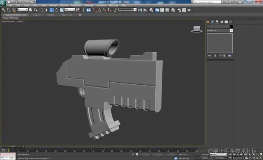The height and width of the screenshot is (160, 263).
Task: Open the reference coordinate system dropdown
Action: point(69,9)
